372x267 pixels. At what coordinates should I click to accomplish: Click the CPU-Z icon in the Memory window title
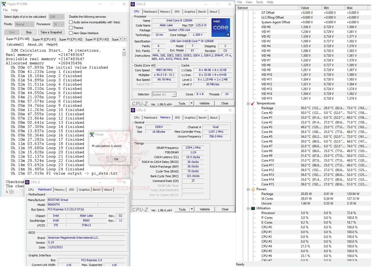tap(133, 110)
